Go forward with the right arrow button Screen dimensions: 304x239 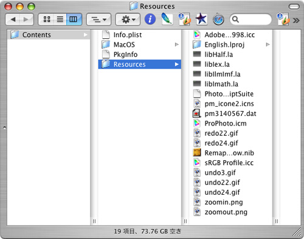click(x=26, y=19)
